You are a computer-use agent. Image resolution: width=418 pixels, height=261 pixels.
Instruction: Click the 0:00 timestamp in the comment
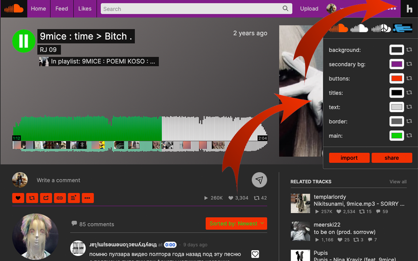tap(170, 245)
